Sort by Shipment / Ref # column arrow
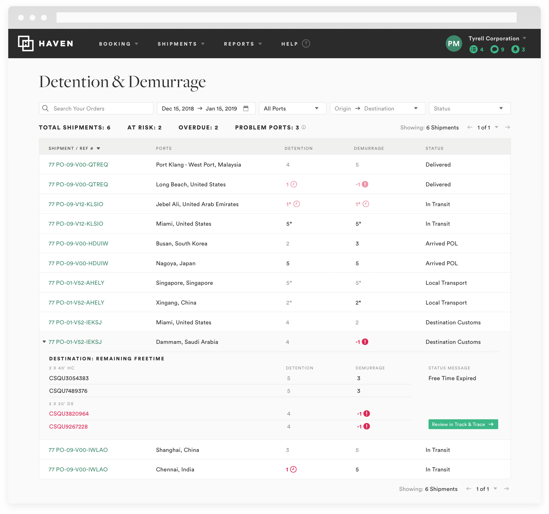Image resolution: width=549 pixels, height=514 pixels. 98,149
